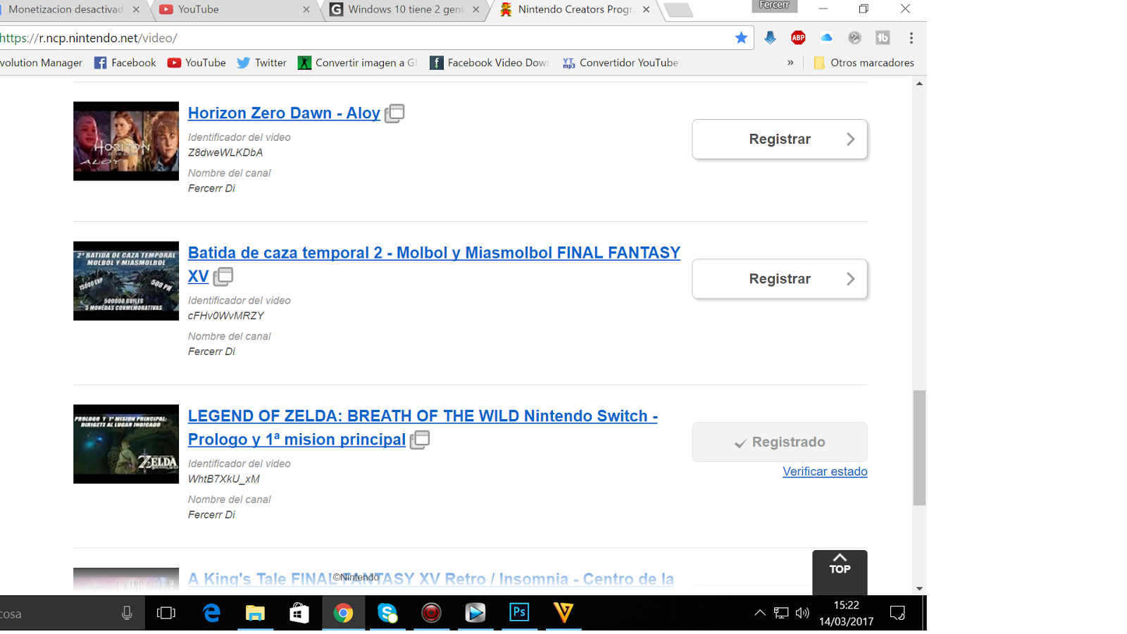Open Skype from the taskbar
The image size is (1127, 634).
click(387, 613)
